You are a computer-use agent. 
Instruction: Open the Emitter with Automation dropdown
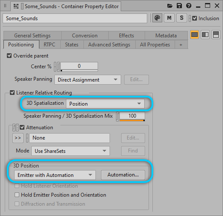[55, 175]
